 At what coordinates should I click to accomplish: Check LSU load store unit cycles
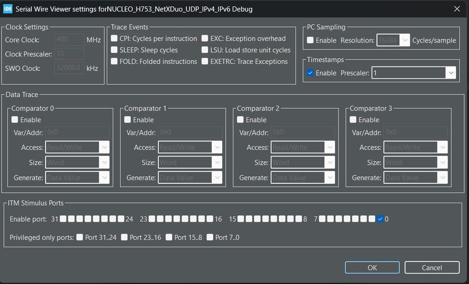click(205, 50)
